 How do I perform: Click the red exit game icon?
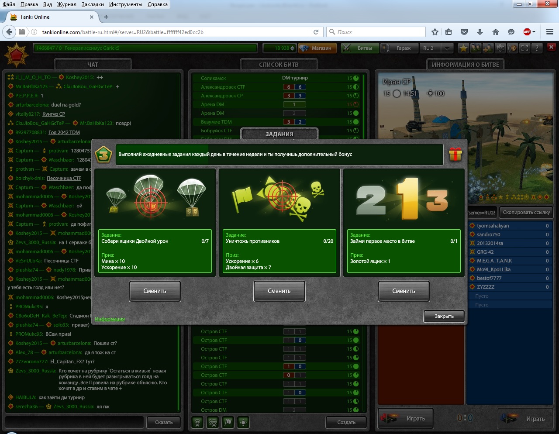click(x=551, y=47)
